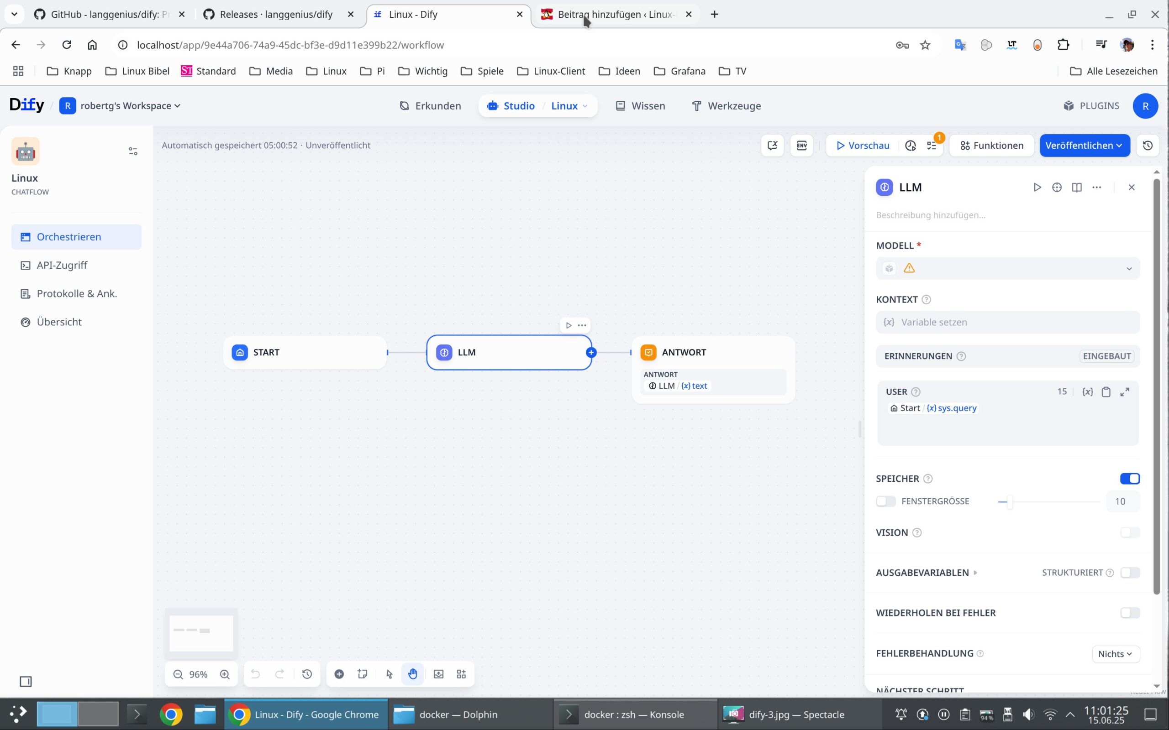The height and width of the screenshot is (730, 1169).
Task: Run LLM node from canvas play icon
Action: [569, 325]
